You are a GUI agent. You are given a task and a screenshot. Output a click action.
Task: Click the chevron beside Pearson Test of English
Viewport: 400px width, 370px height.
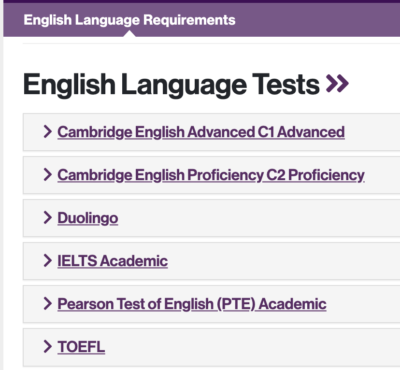click(x=47, y=304)
